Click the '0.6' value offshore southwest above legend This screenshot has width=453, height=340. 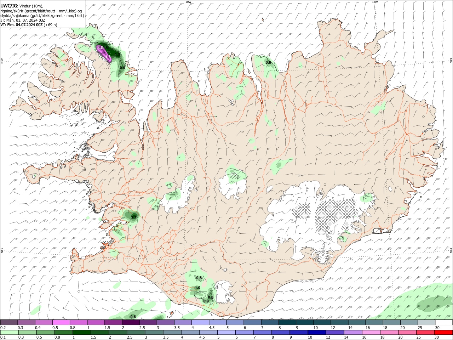pyautogui.click(x=133, y=317)
